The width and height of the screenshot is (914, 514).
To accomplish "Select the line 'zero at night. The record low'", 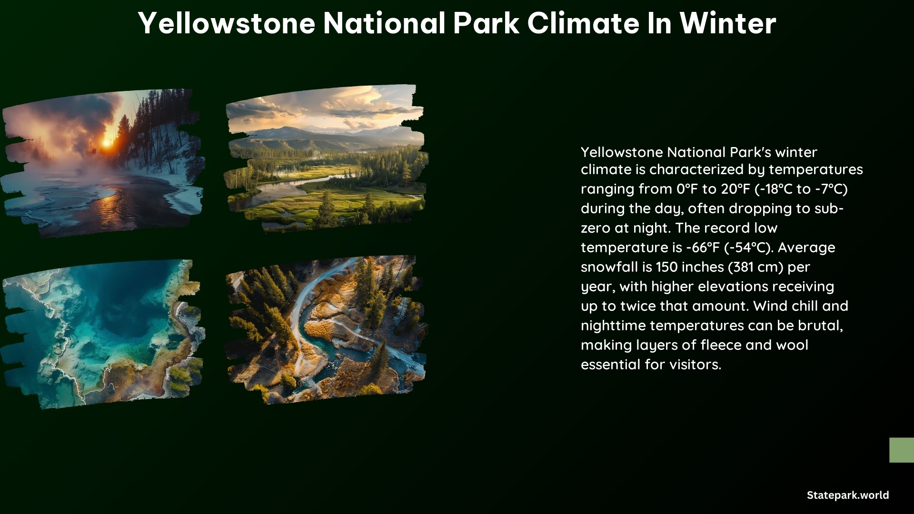I will [x=679, y=228].
